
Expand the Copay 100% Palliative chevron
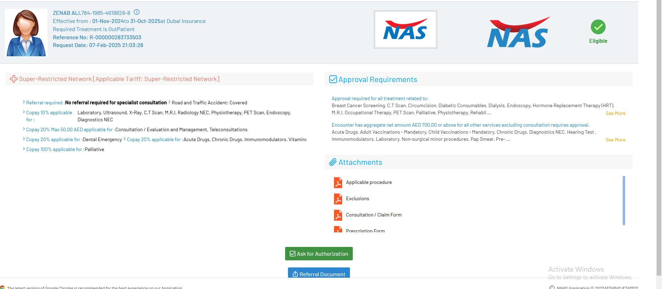point(24,149)
